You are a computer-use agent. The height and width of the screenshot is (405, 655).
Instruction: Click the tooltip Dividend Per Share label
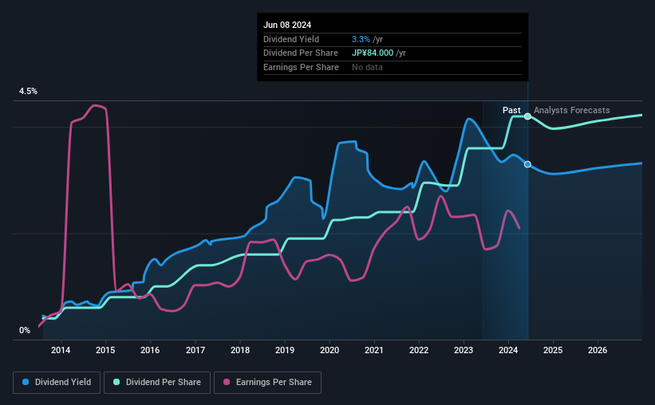pyautogui.click(x=301, y=53)
